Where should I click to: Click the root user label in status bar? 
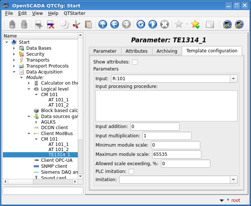click(236, 200)
